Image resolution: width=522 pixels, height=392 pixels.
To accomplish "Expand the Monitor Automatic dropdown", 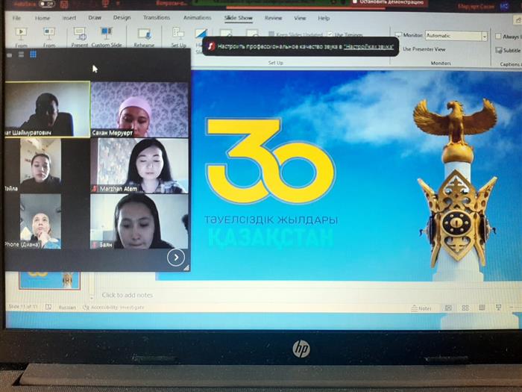I will click(x=484, y=35).
